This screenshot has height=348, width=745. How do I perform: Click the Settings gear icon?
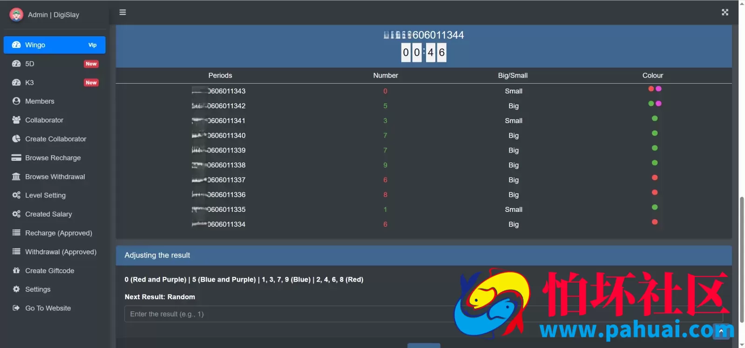point(16,289)
